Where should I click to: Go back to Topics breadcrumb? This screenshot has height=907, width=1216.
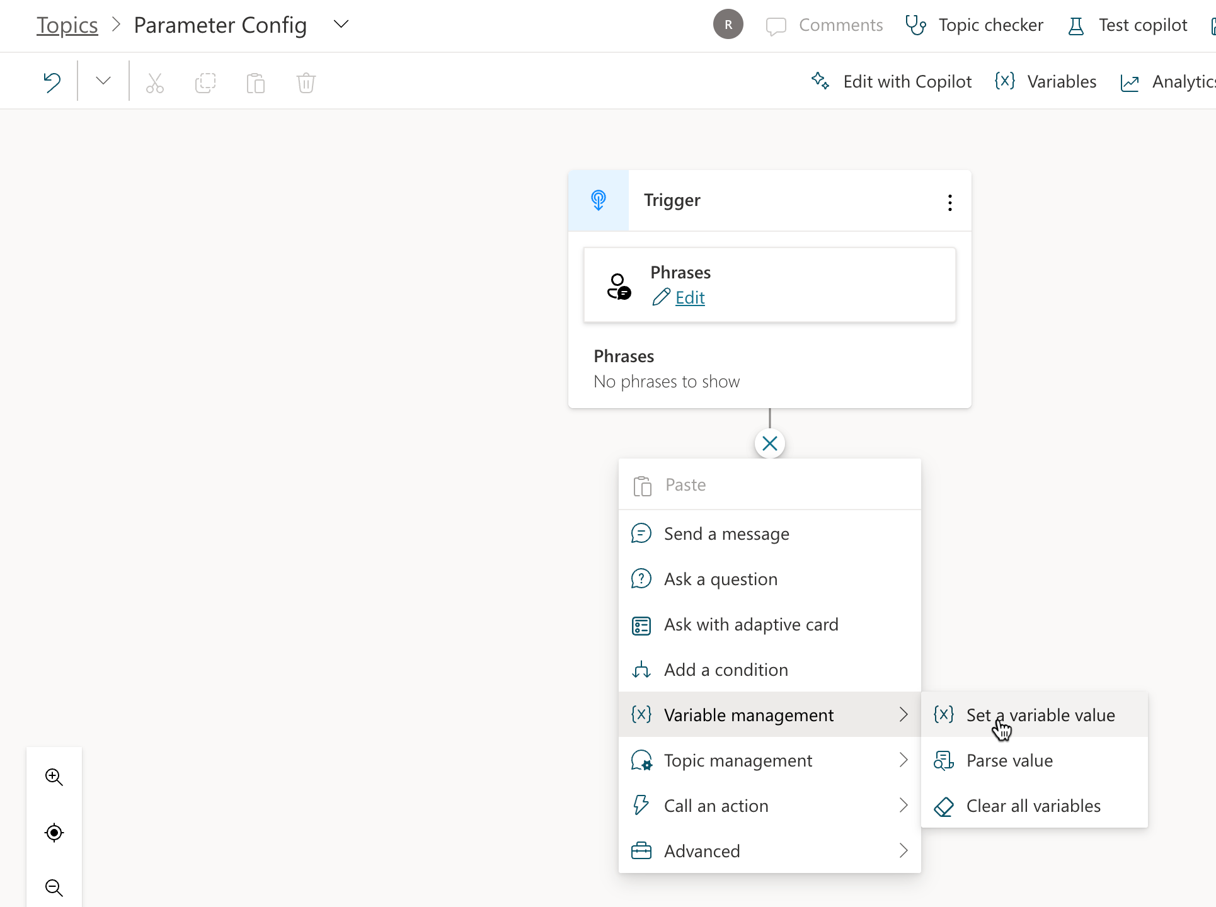(67, 25)
